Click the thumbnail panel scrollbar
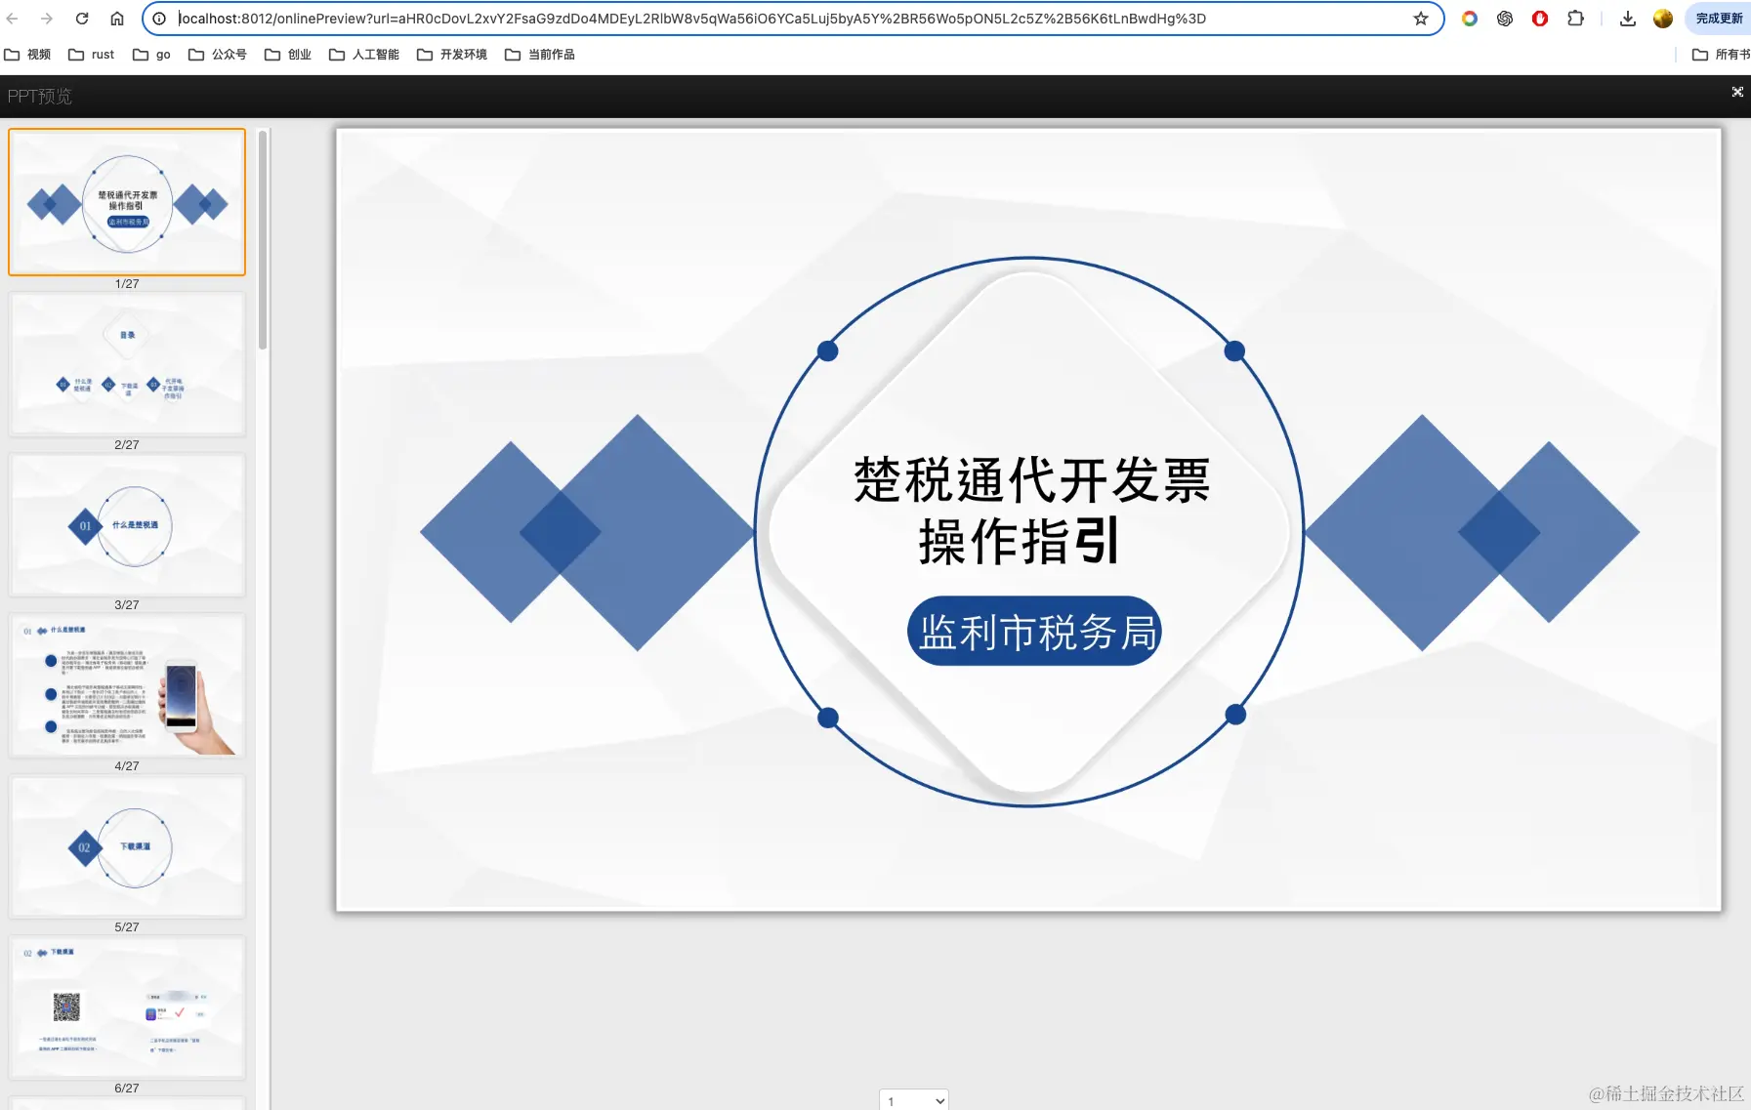Image resolution: width=1751 pixels, height=1110 pixels. pos(263,239)
